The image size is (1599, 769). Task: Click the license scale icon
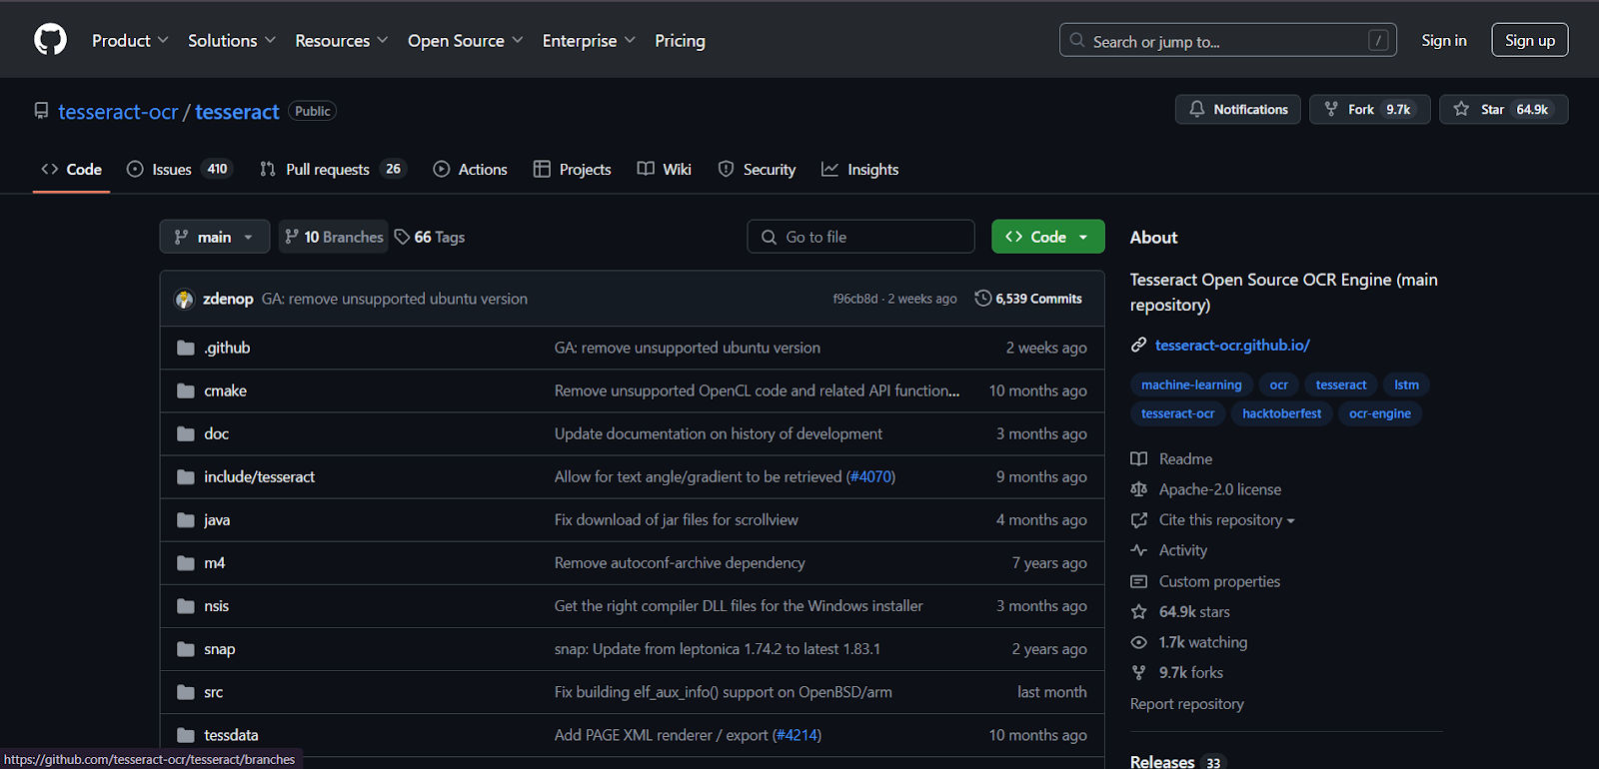pos(1138,489)
